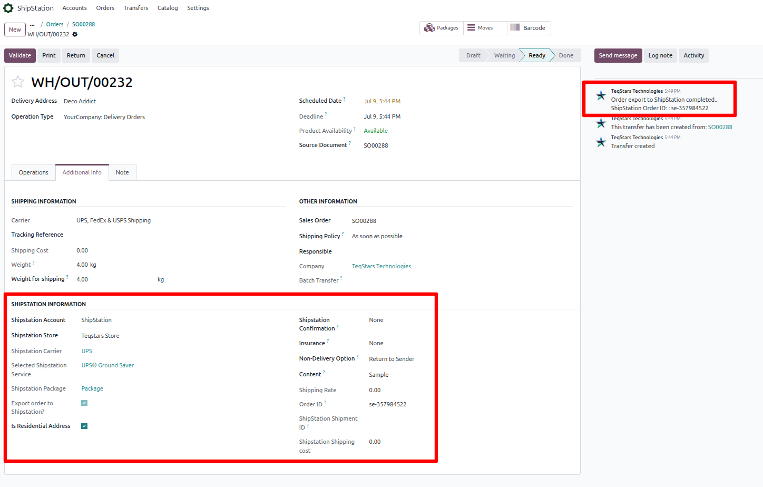Open the SO00288 breadcrumb link
This screenshot has height=487, width=763.
point(83,24)
